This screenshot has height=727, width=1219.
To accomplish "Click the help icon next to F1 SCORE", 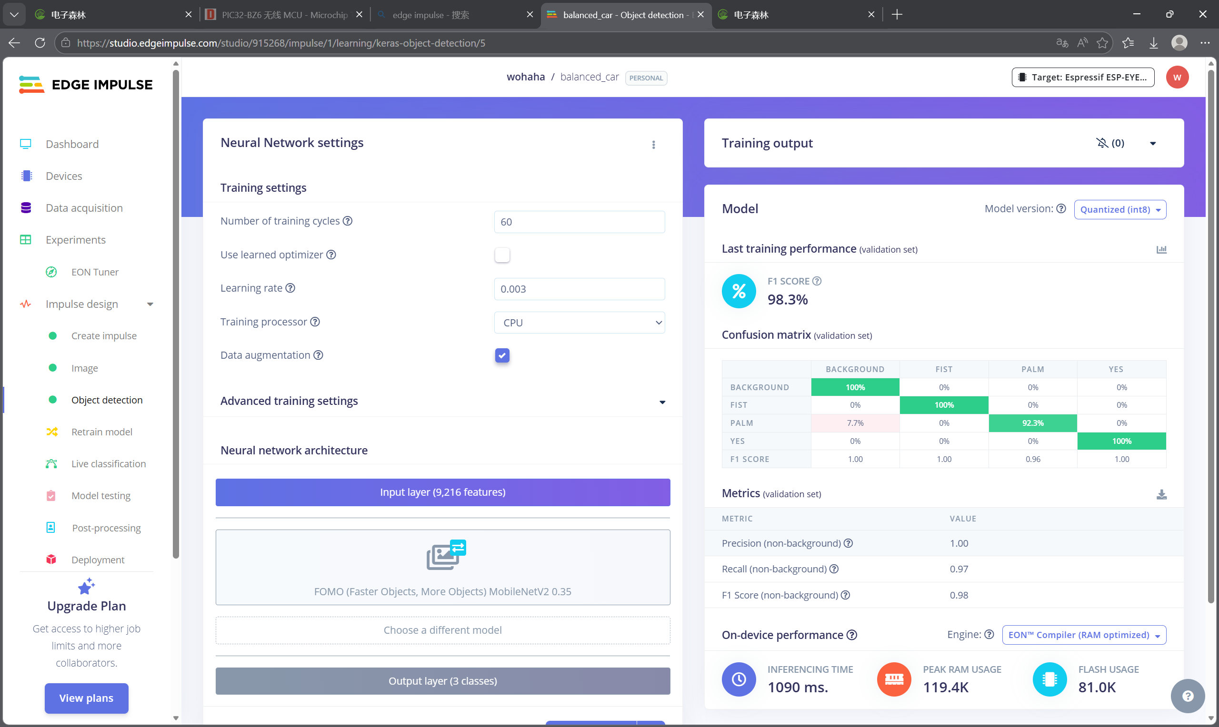I will (817, 281).
